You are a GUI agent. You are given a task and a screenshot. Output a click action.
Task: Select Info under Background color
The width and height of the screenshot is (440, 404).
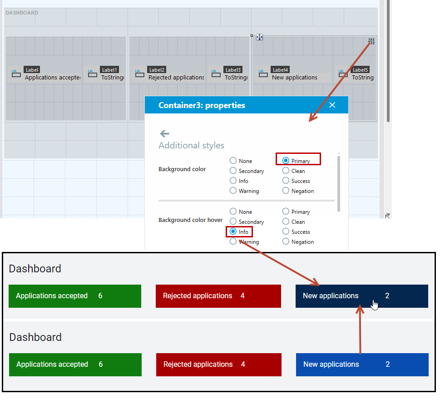tap(233, 180)
